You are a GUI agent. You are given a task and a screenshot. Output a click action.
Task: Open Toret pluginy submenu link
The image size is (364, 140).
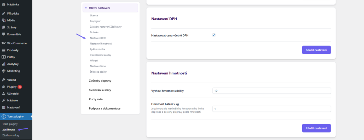10,124
